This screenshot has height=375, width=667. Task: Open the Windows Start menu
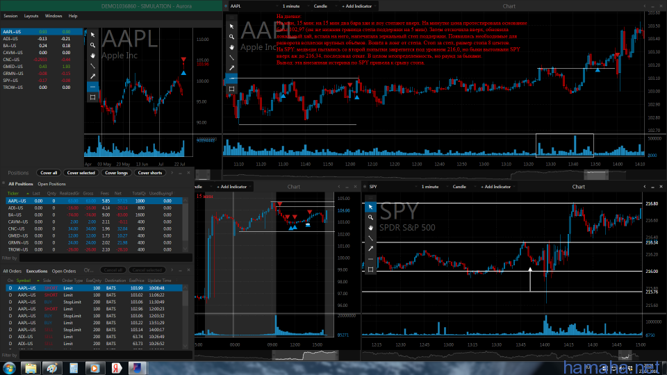9,368
